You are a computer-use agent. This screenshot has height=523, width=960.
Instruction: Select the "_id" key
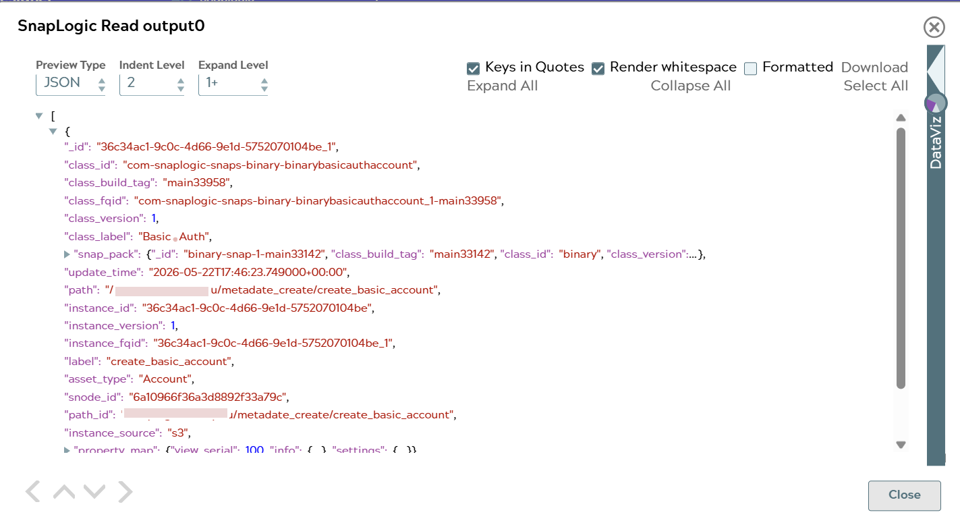point(76,146)
